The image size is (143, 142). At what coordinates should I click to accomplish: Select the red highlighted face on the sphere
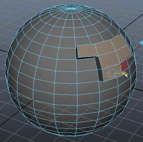click(125, 66)
